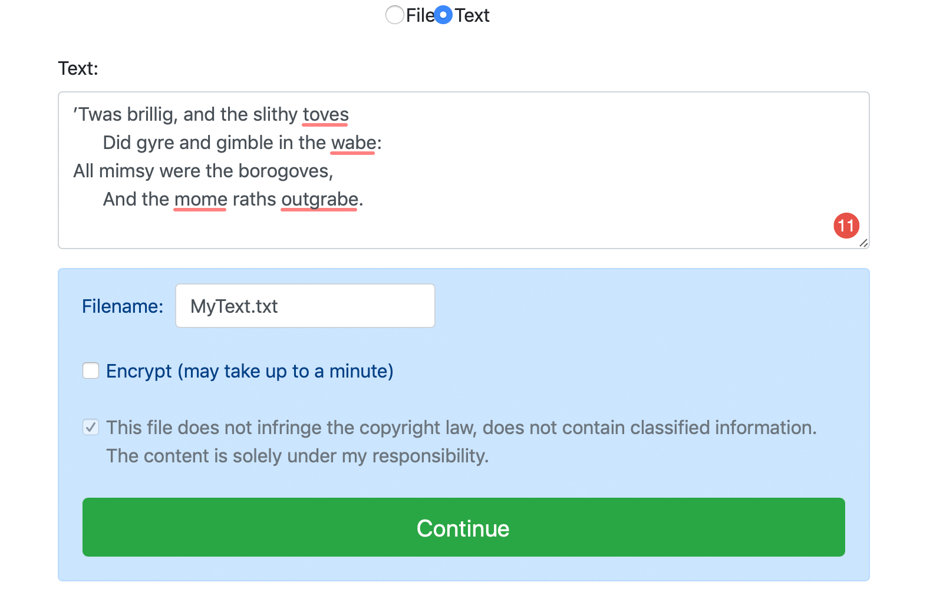Click the Text option label
943x589 pixels.
(x=472, y=15)
